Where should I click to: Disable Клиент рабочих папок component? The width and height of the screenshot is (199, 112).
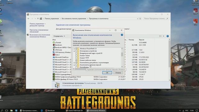[x=76, y=60]
